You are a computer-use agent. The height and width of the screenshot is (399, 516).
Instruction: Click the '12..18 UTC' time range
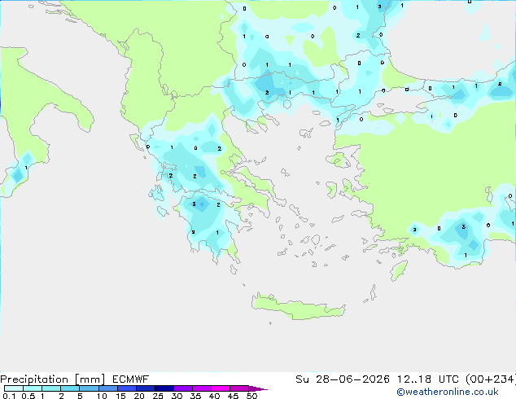[428, 379]
